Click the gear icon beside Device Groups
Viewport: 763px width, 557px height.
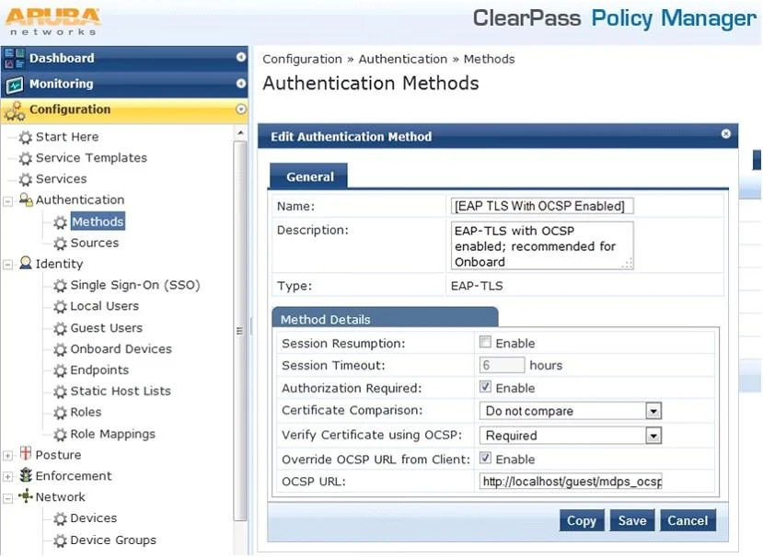pyautogui.click(x=61, y=540)
